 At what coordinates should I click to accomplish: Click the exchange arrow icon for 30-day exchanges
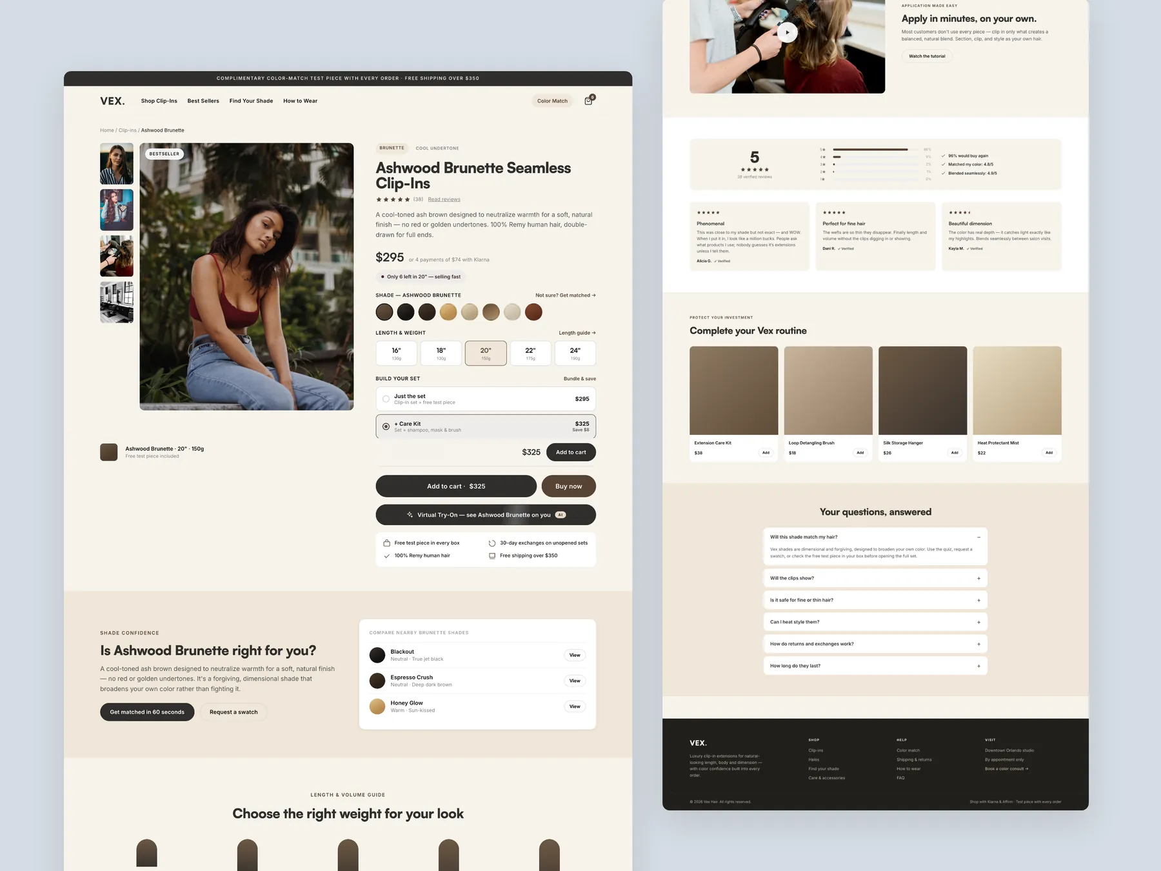(492, 543)
